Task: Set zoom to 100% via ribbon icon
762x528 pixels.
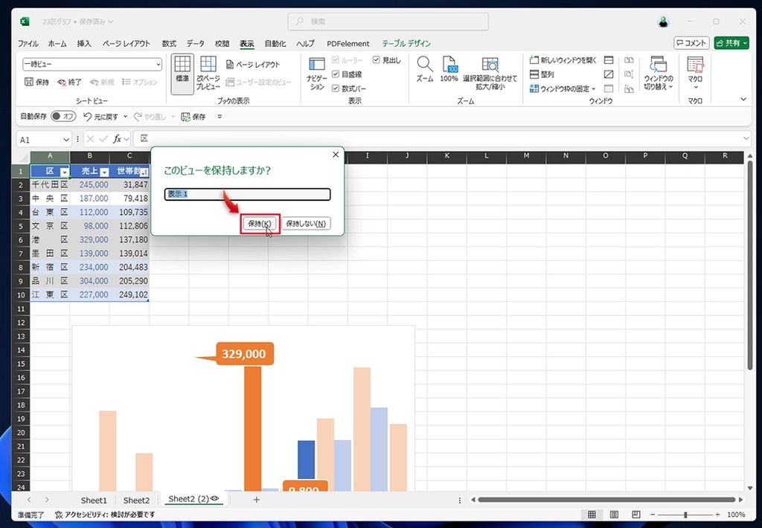Action: click(449, 69)
